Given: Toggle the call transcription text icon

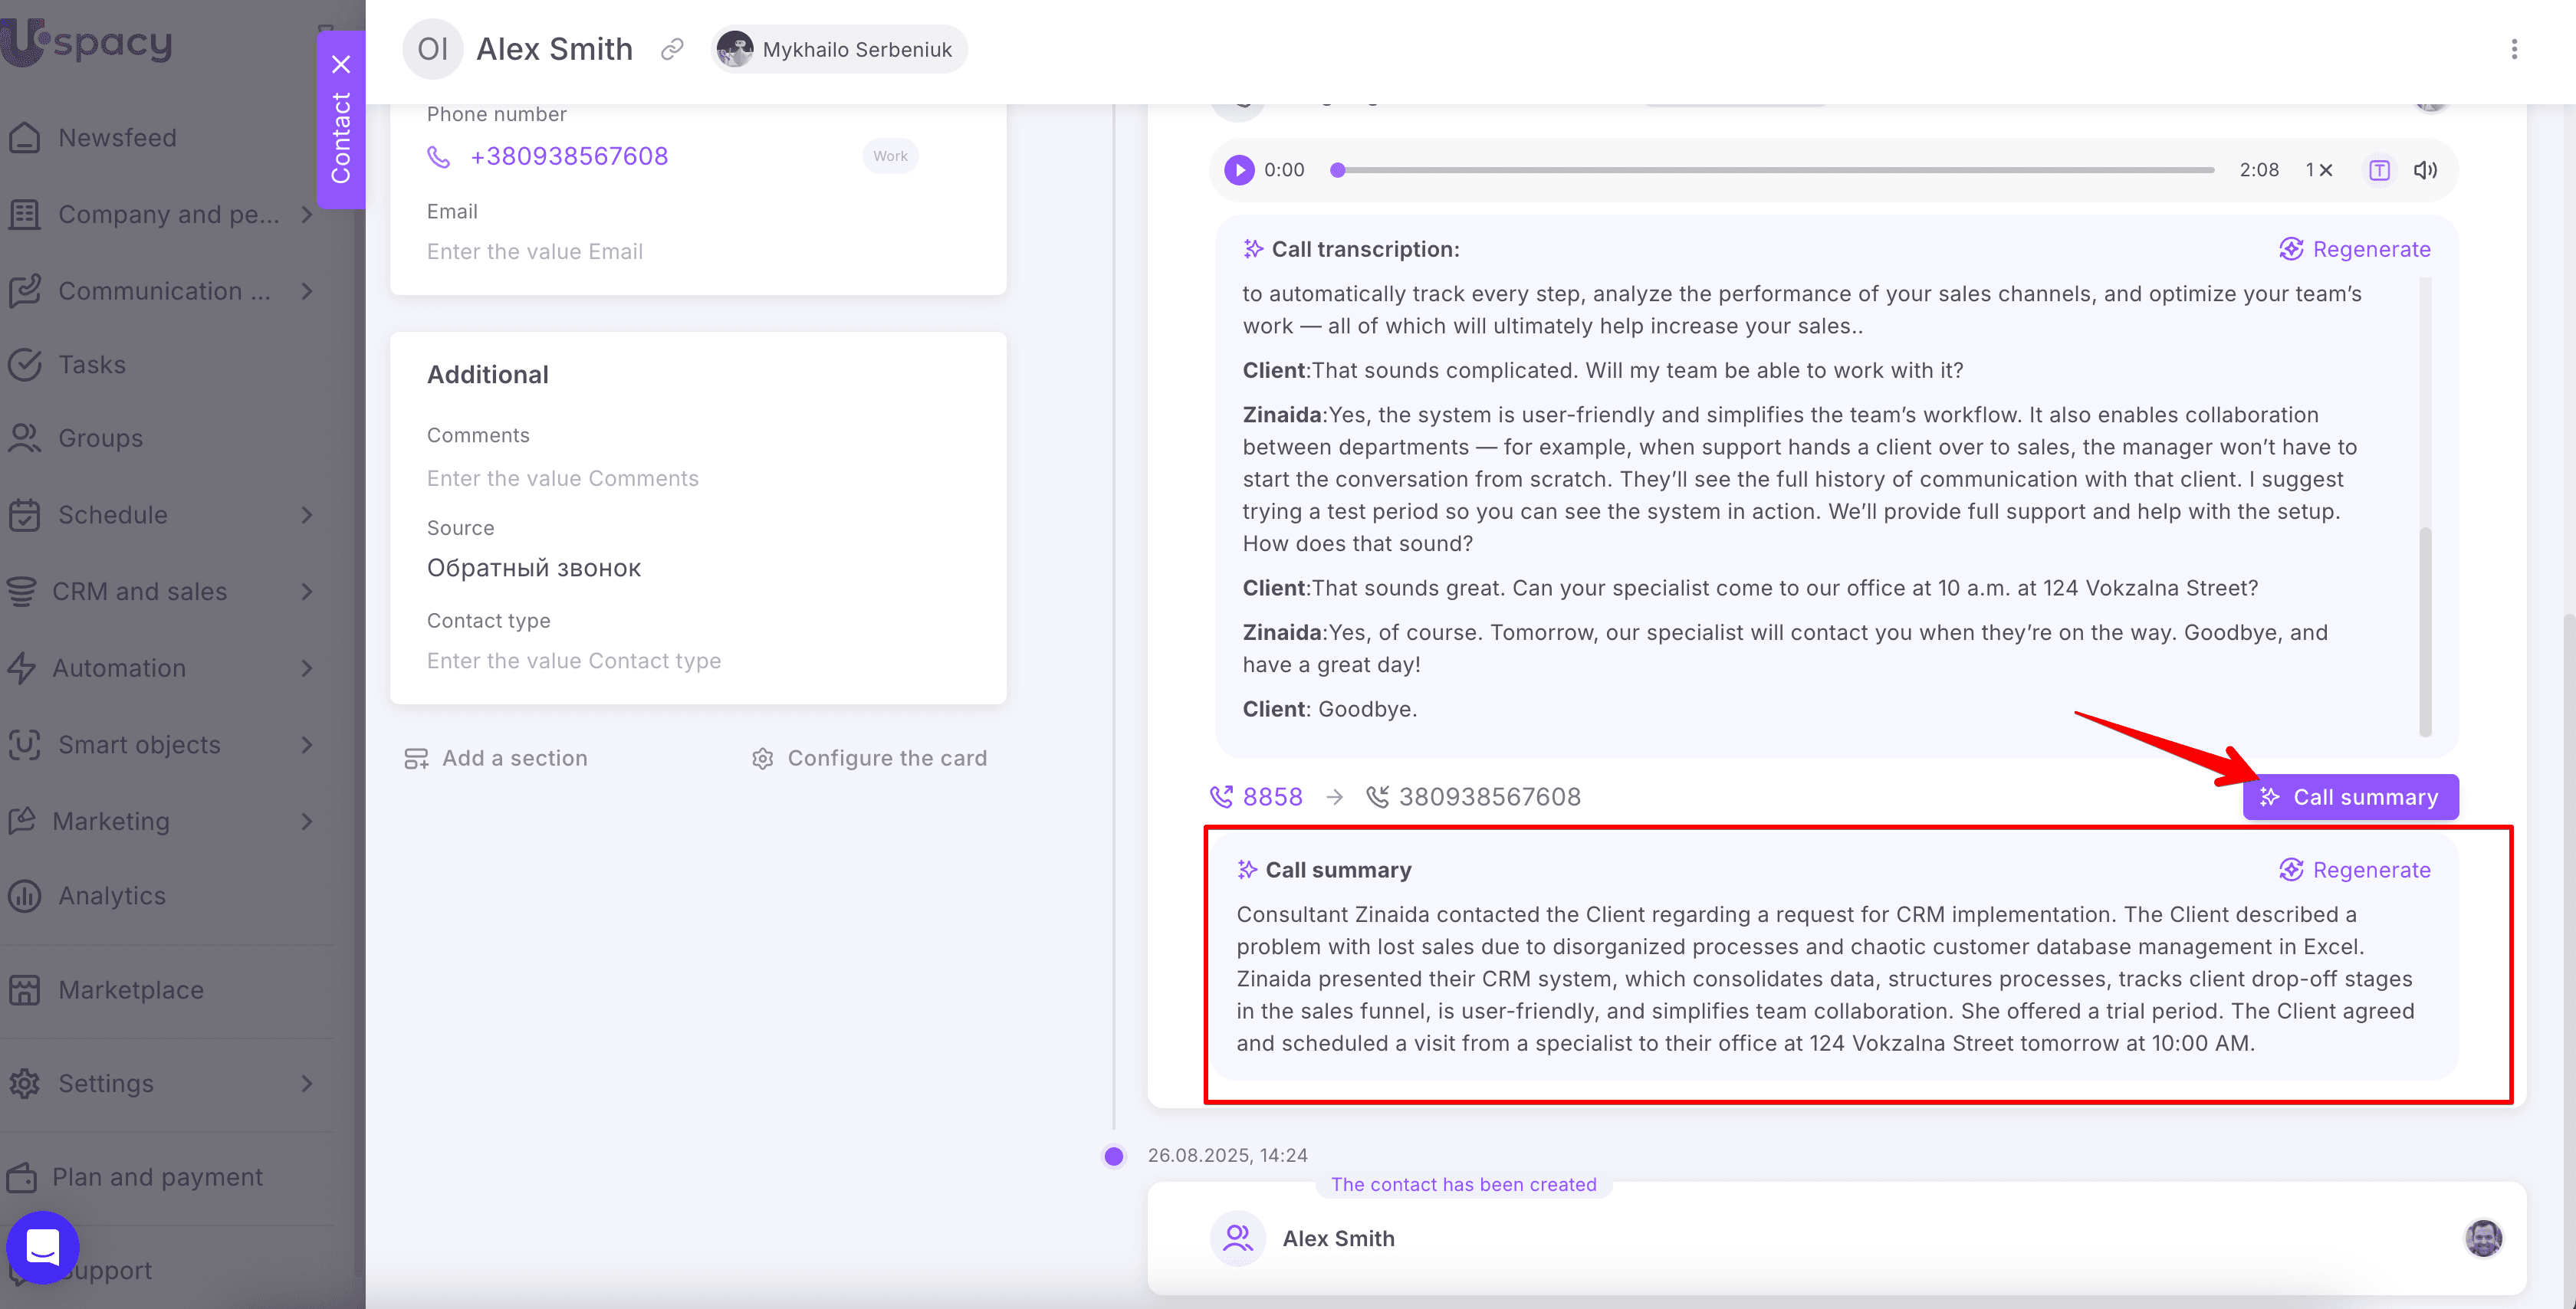Looking at the screenshot, I should [x=2379, y=170].
